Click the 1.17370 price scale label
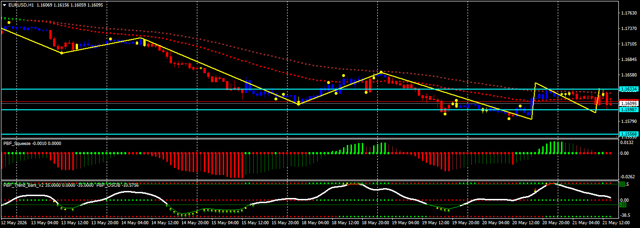This screenshot has width=640, height=228. point(628,29)
